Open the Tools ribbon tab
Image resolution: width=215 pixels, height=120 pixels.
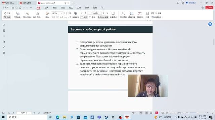coord(79,8)
